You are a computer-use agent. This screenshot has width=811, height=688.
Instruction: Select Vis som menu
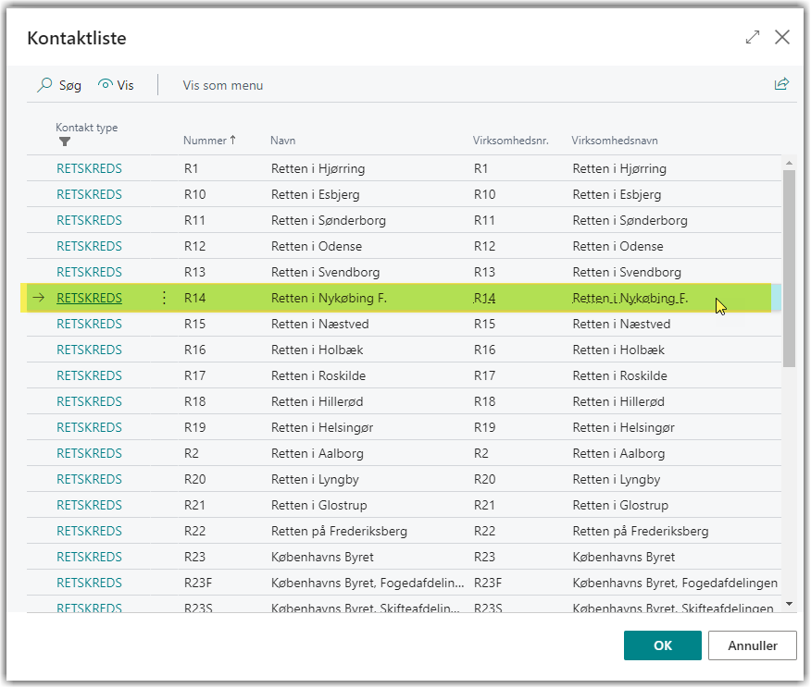pos(223,85)
